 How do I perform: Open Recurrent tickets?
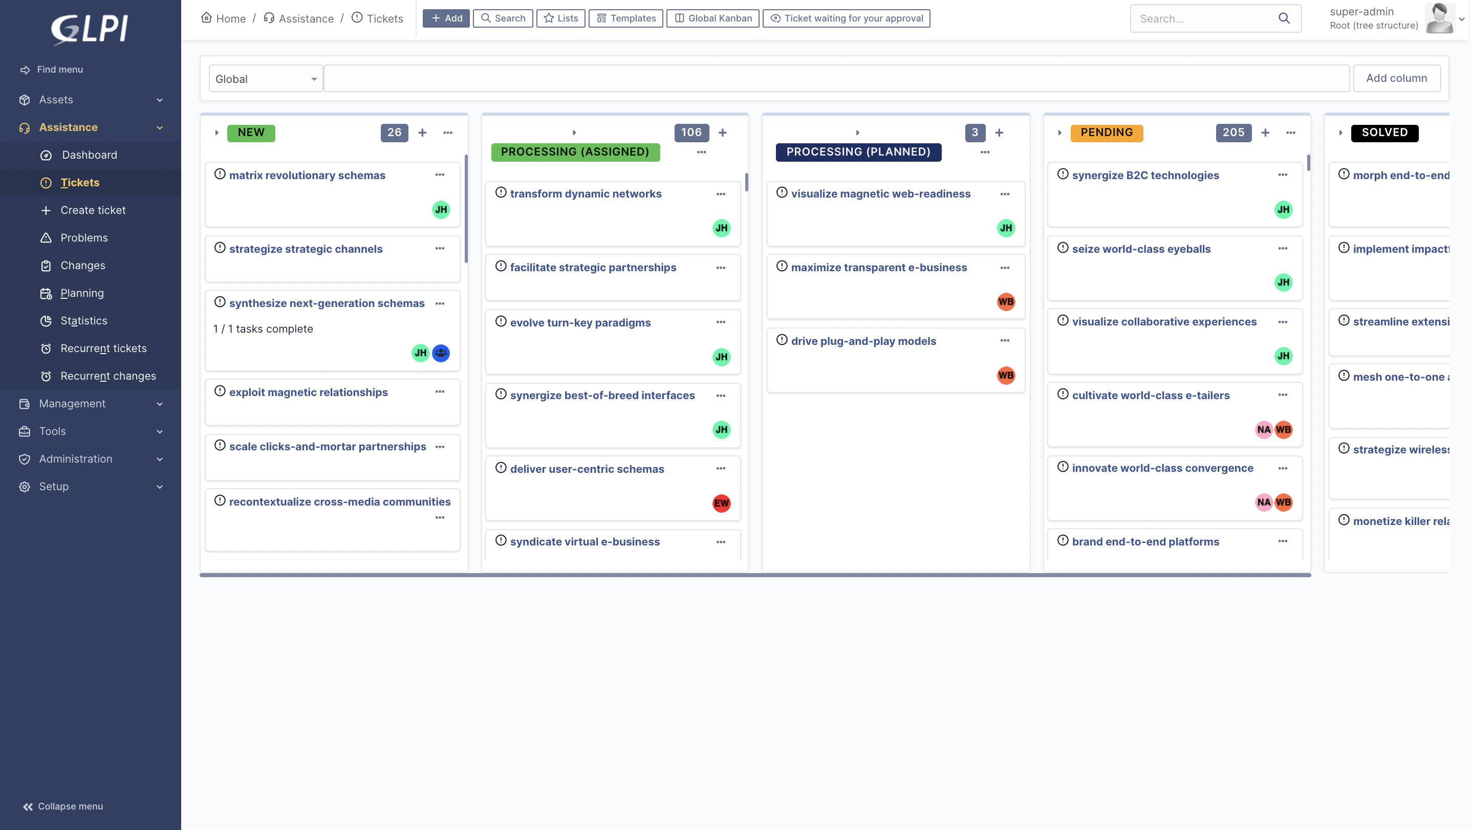[103, 348]
